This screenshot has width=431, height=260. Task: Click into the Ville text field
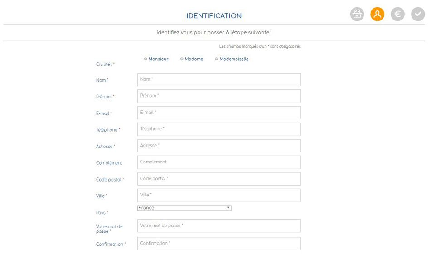pos(218,195)
